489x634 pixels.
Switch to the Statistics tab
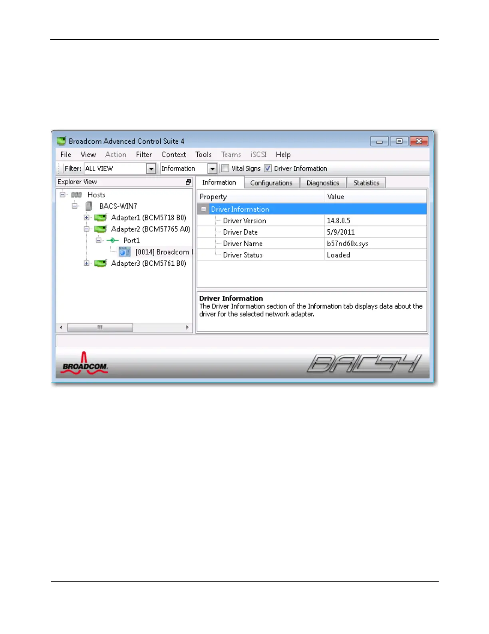366,183
